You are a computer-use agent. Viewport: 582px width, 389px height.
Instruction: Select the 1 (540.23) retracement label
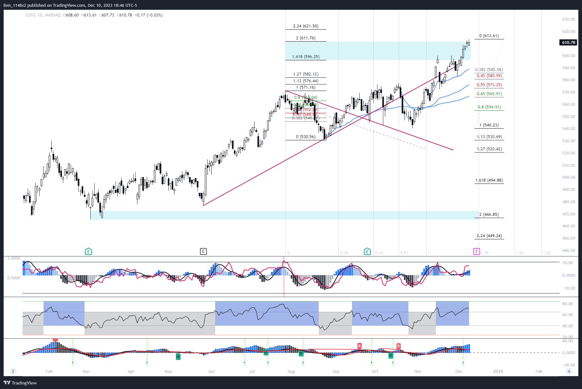coord(489,125)
